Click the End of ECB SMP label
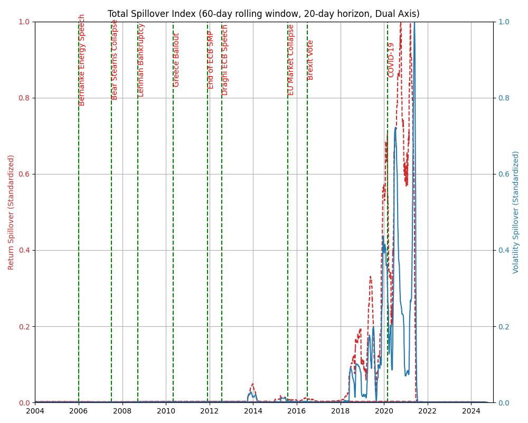528x423 pixels. [211, 60]
